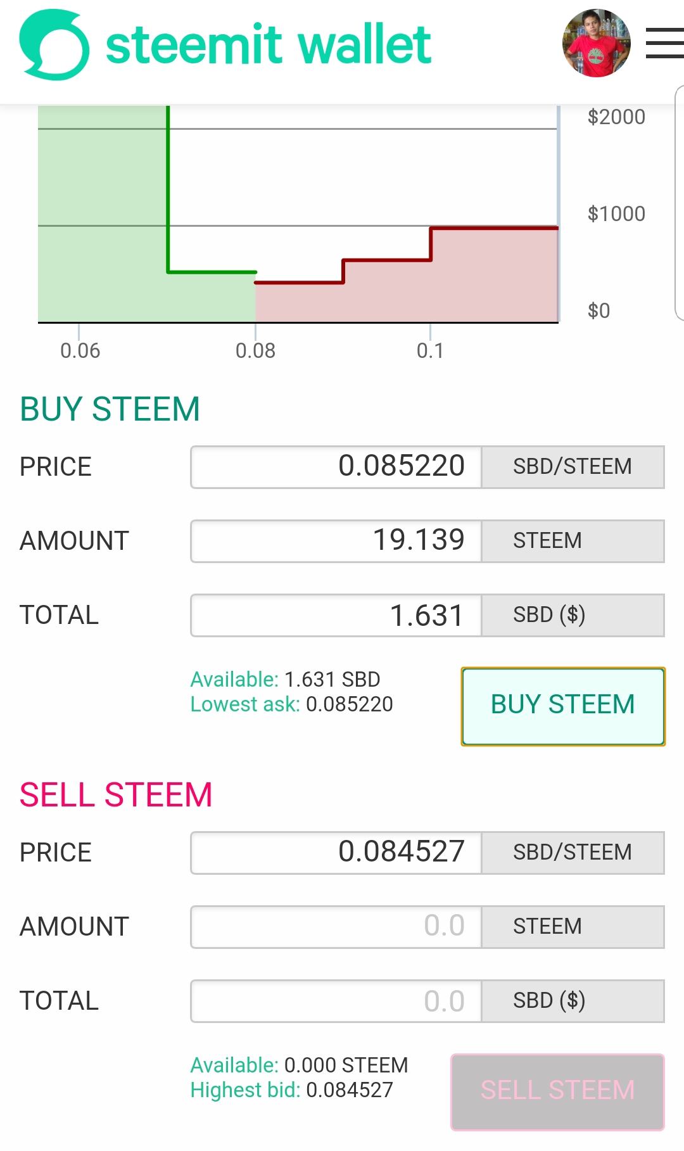
Task: Open the hamburger menu icon
Action: click(x=664, y=43)
